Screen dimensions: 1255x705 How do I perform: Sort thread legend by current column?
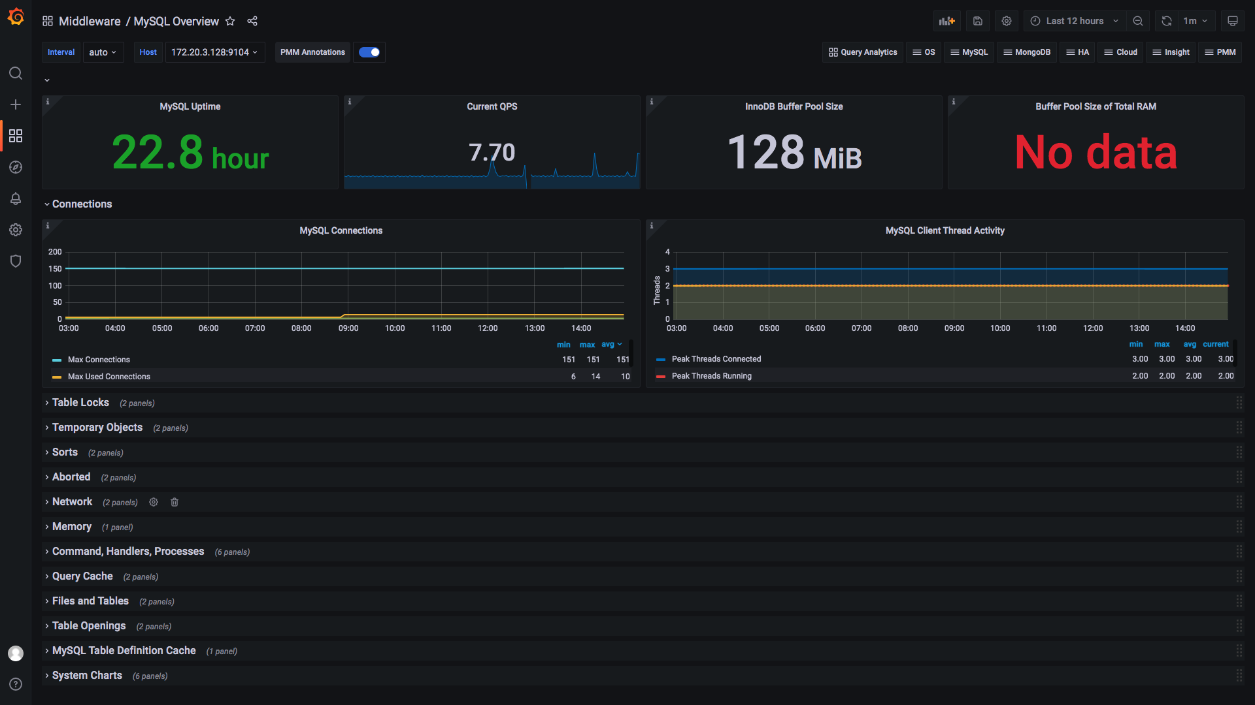1215,344
